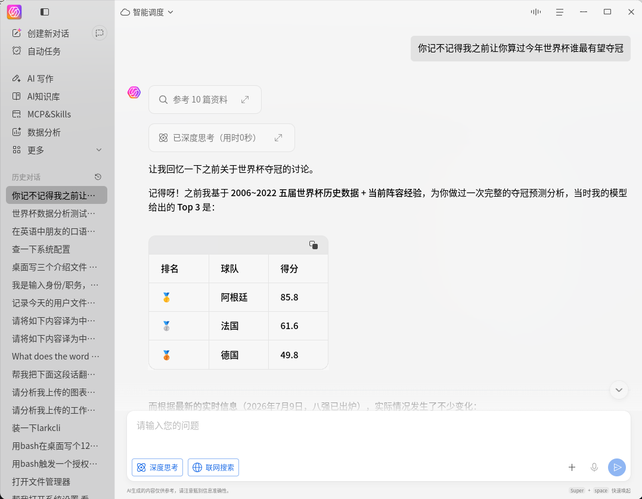Copy the table using the copy icon
The width and height of the screenshot is (642, 499).
314,245
